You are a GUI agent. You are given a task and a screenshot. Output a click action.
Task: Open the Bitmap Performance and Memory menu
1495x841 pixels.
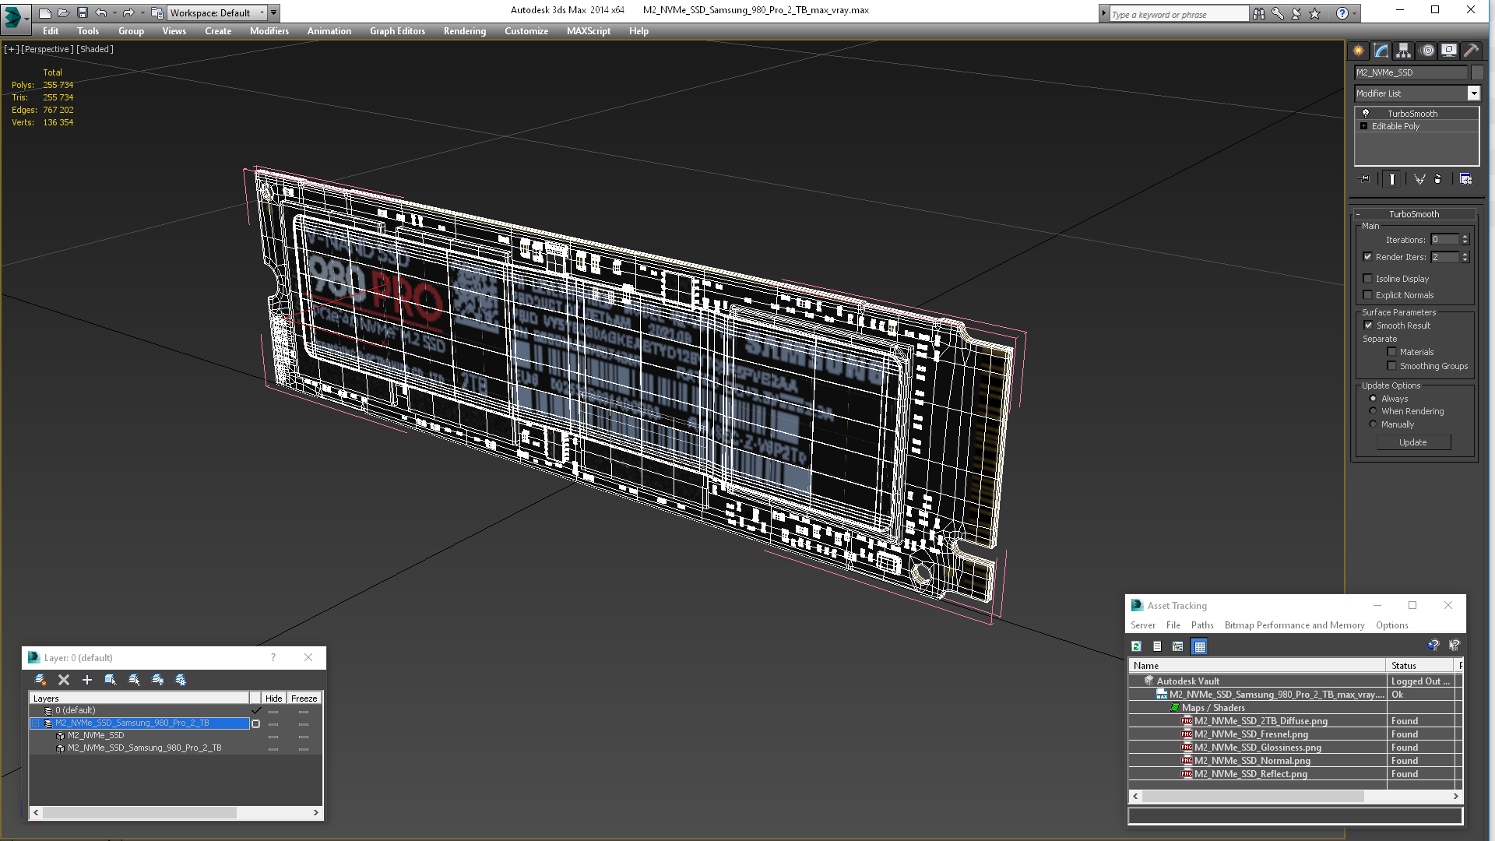click(x=1294, y=625)
